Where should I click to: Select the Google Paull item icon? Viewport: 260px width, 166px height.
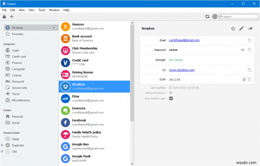coord(65,159)
